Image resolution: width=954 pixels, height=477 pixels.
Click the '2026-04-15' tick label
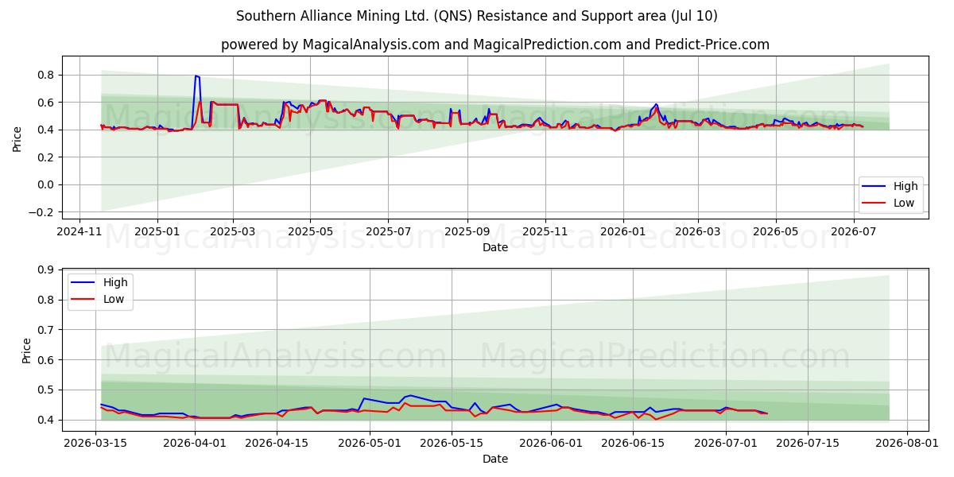[276, 443]
